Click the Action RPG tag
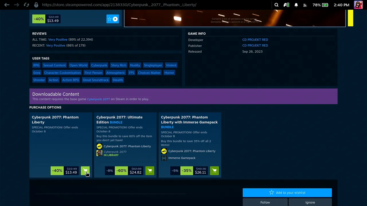The width and height of the screenshot is (367, 206). point(71,80)
